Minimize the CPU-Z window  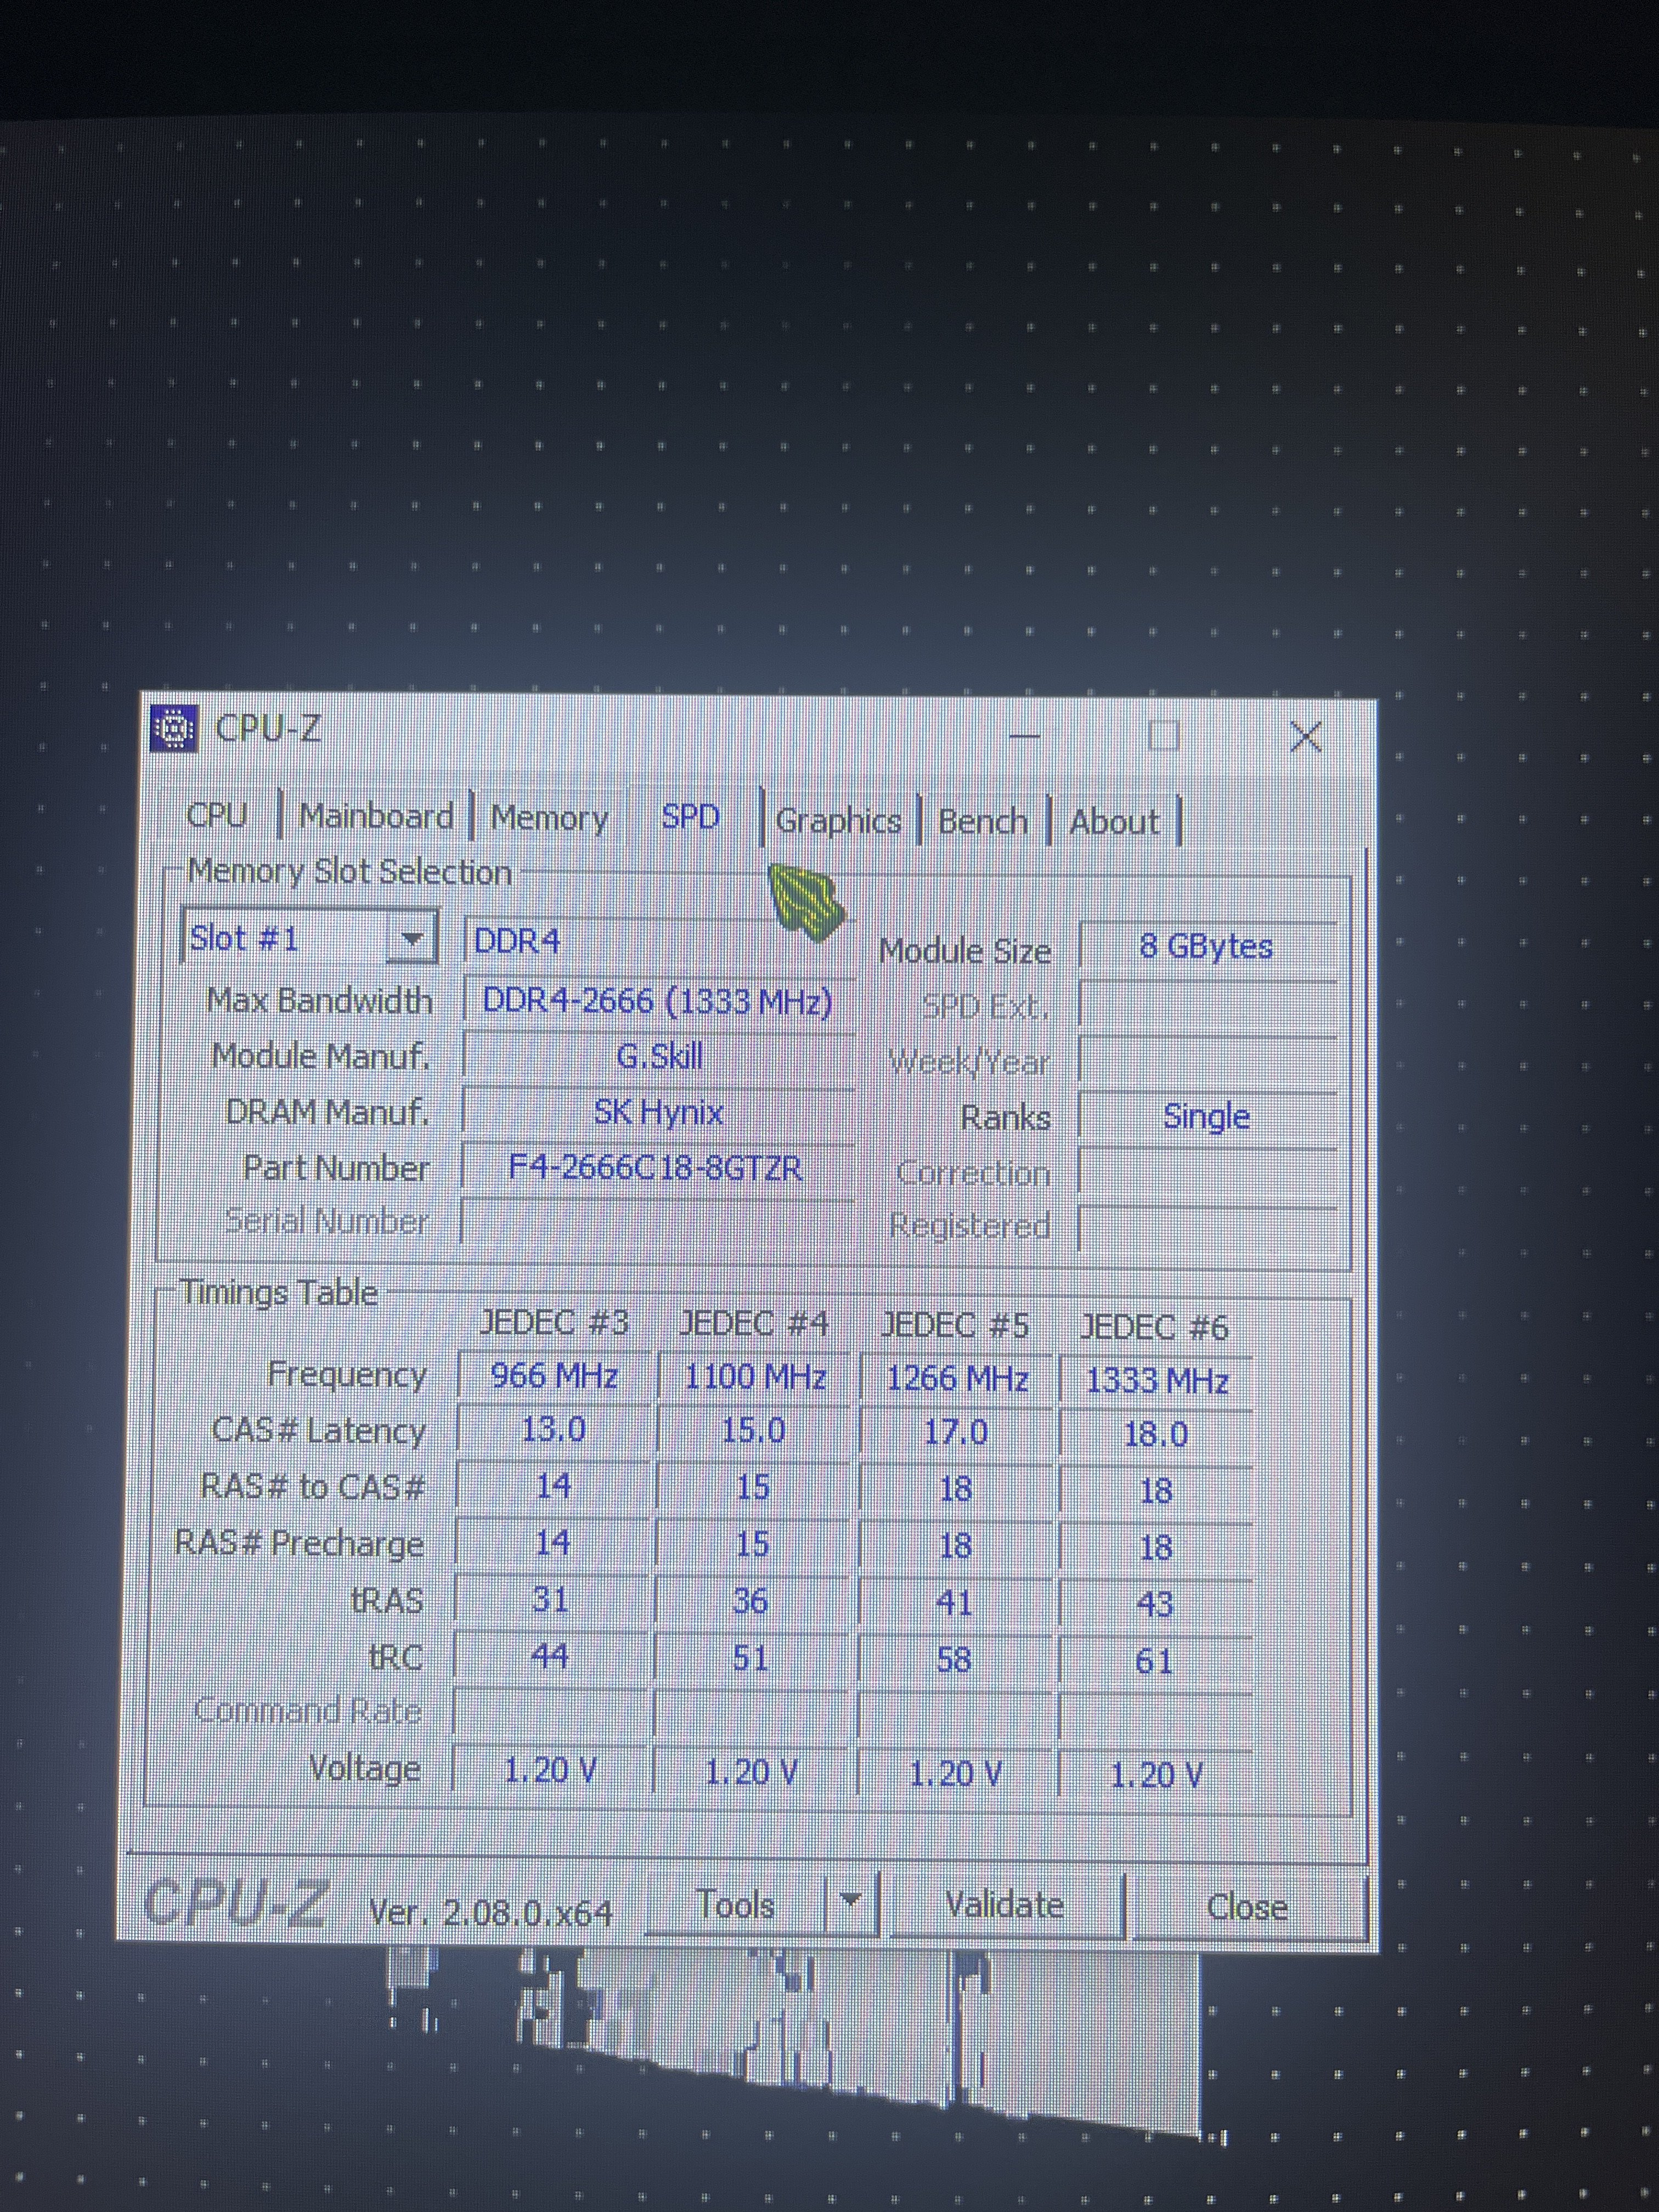[1024, 736]
